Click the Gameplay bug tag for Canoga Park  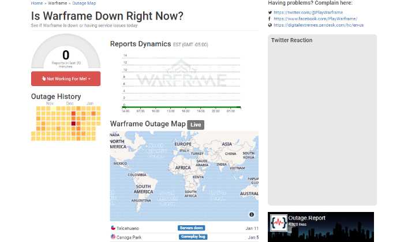click(x=193, y=237)
